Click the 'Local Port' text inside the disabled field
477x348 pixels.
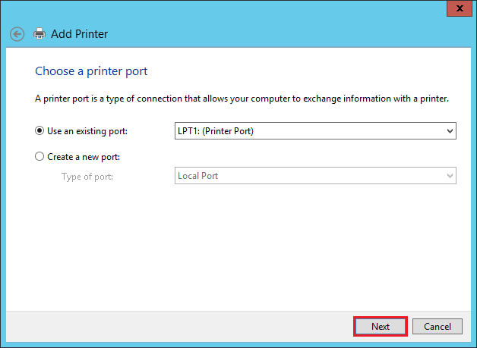click(x=197, y=176)
